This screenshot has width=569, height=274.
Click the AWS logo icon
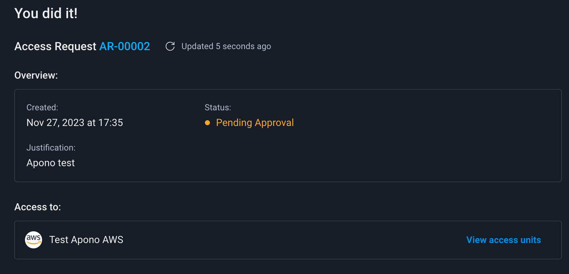[34, 240]
